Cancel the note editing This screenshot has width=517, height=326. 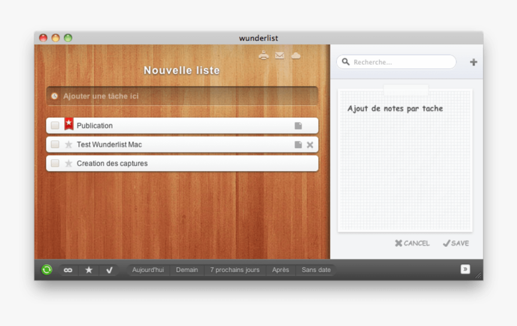coord(412,243)
